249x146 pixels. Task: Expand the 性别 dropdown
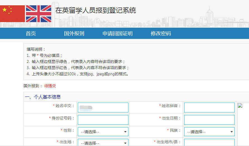pyautogui.click(x=103, y=132)
